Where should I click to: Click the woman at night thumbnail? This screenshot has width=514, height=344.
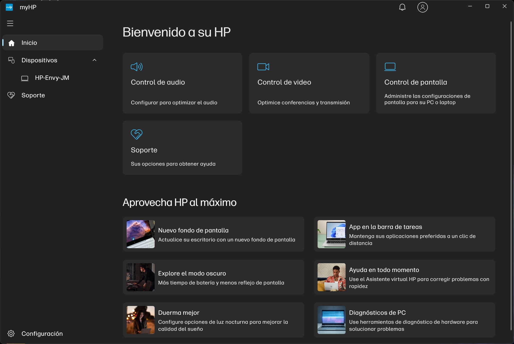coord(141,320)
